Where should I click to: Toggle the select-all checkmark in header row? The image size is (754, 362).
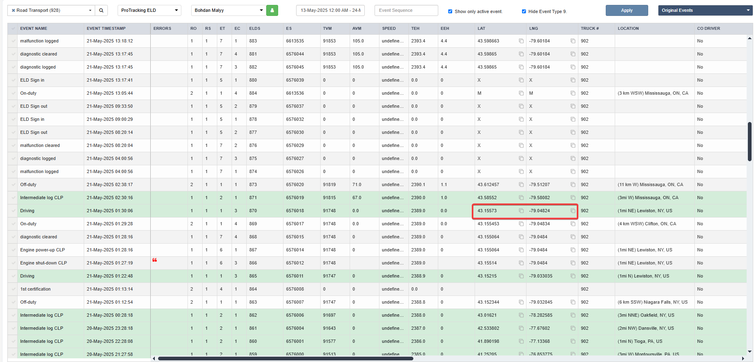pos(13,29)
